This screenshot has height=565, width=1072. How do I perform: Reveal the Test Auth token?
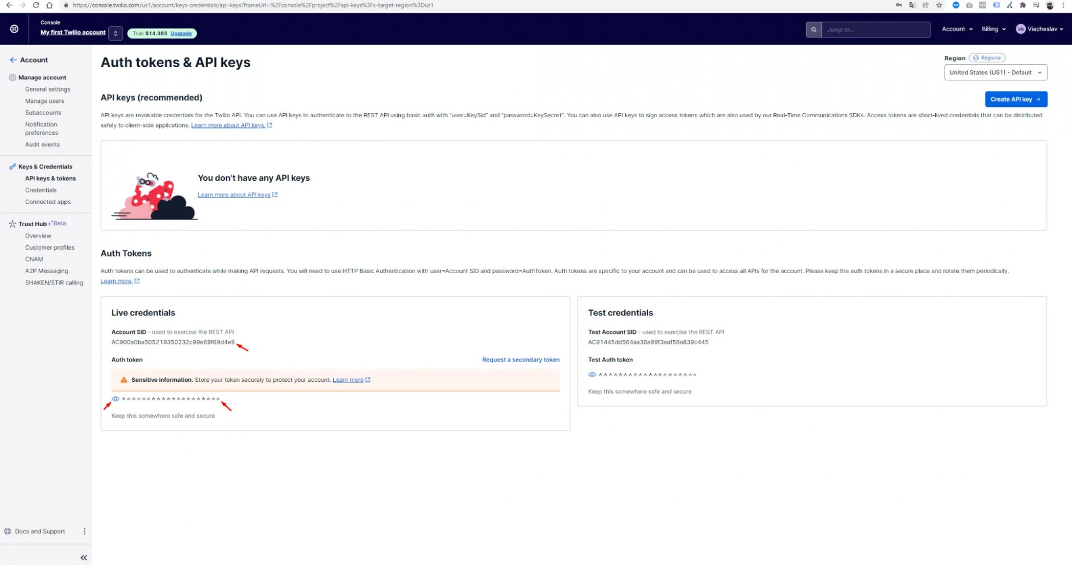tap(592, 374)
